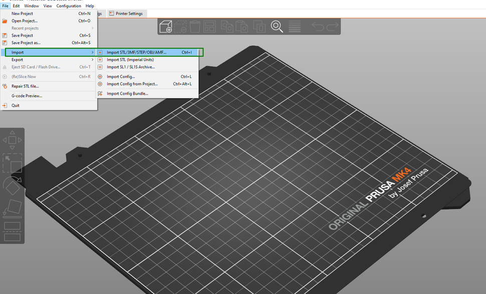486x294 pixels.
Task: Select the Scale gizmo tool
Action: 13,163
